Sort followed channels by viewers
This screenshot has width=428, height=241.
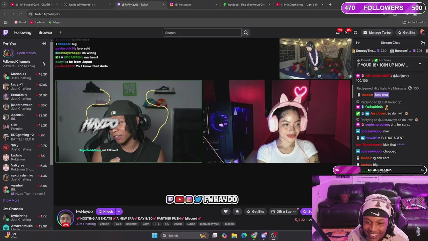44,64
